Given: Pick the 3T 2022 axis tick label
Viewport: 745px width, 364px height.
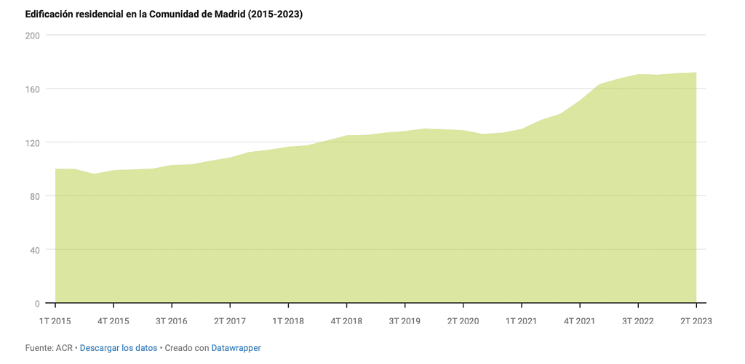Looking at the screenshot, I should click(637, 320).
